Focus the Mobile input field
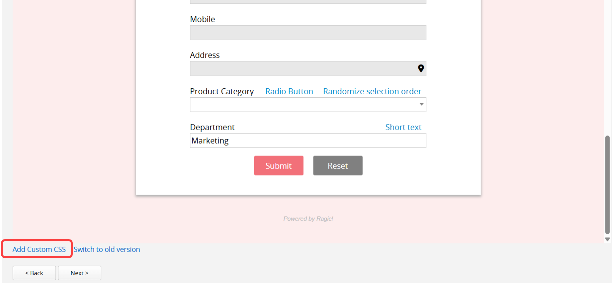612x284 pixels. pyautogui.click(x=308, y=33)
